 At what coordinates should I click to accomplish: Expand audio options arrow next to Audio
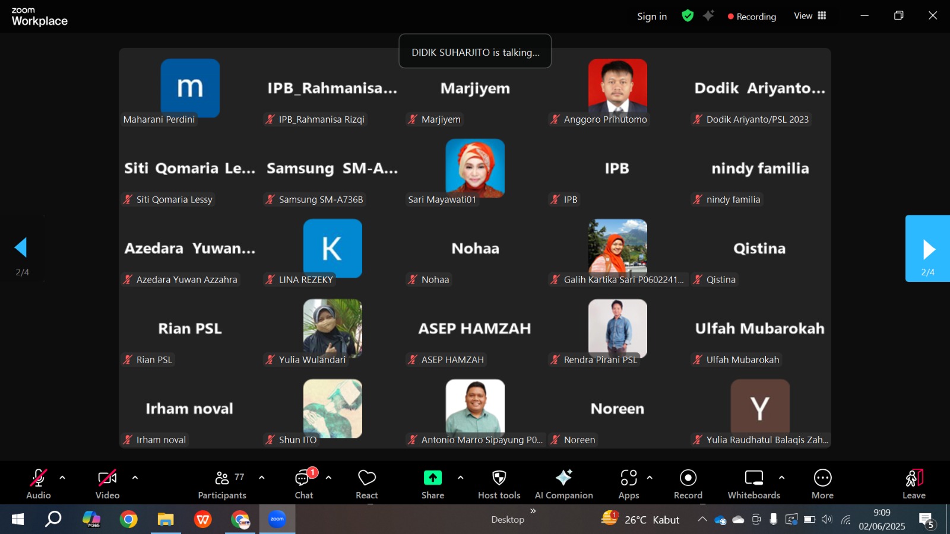click(62, 478)
